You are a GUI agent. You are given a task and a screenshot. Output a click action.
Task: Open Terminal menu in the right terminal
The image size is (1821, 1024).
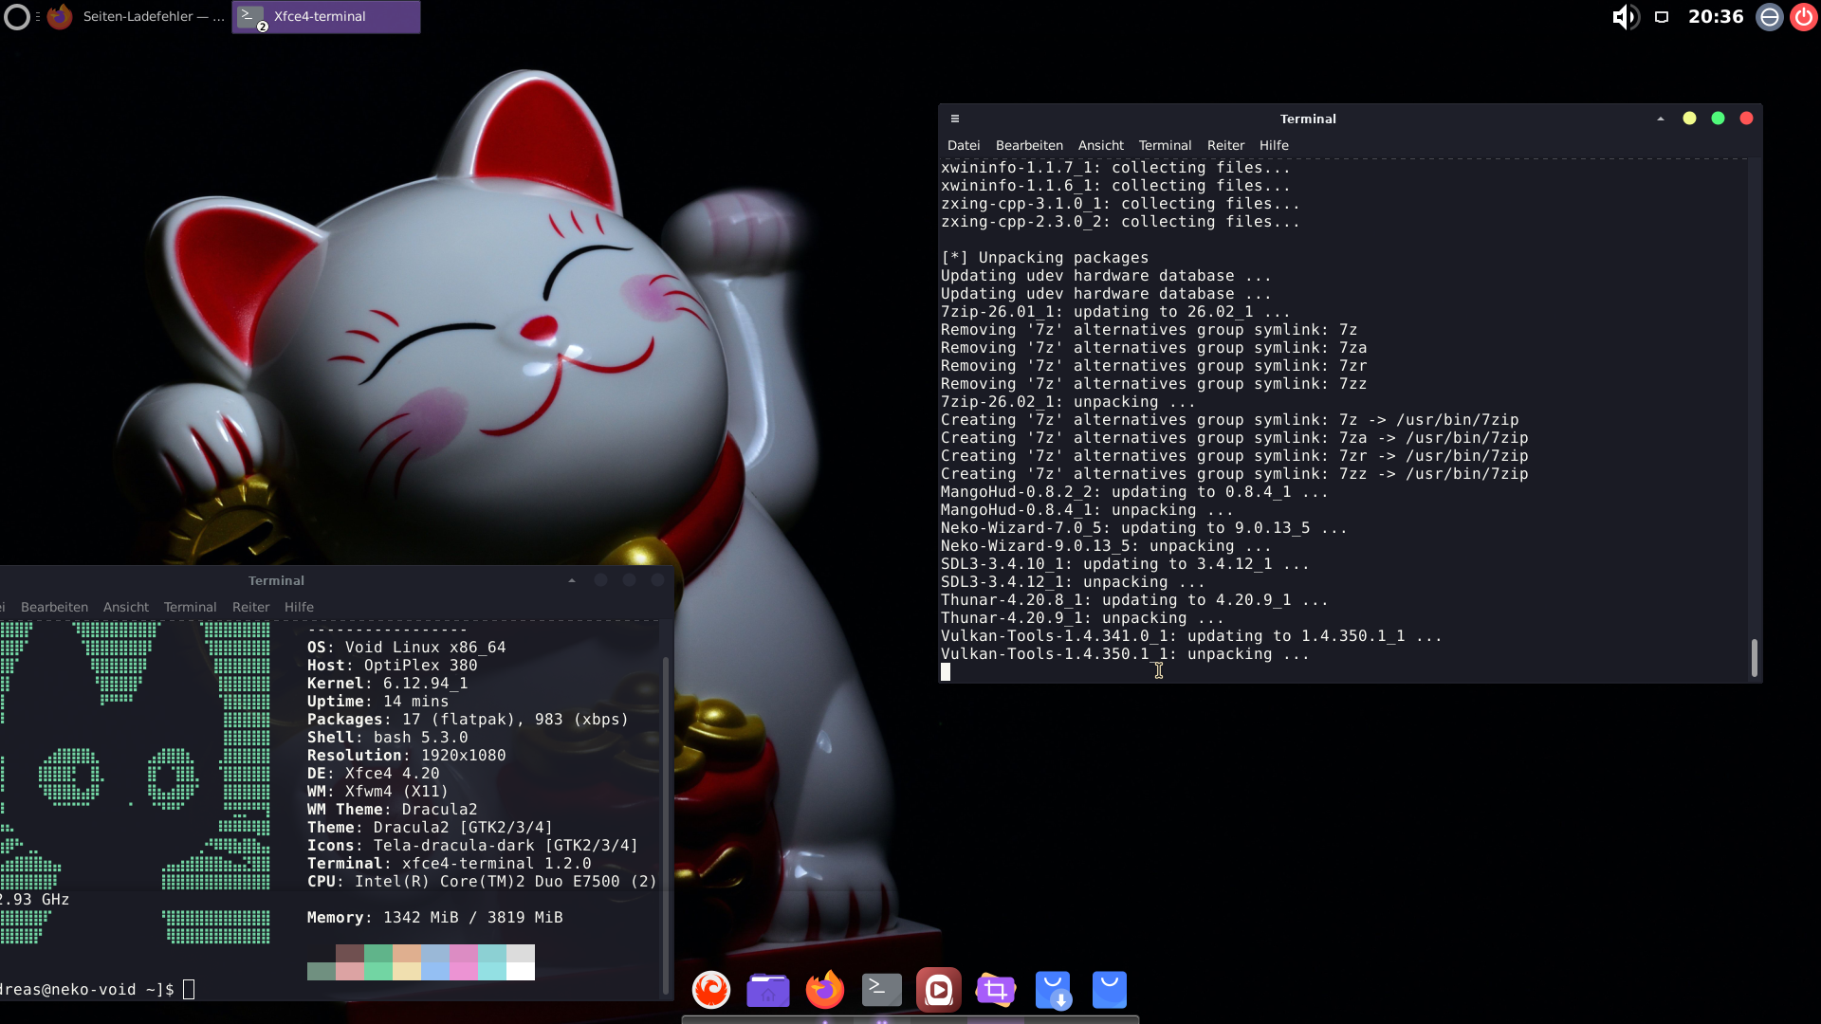(x=1165, y=145)
